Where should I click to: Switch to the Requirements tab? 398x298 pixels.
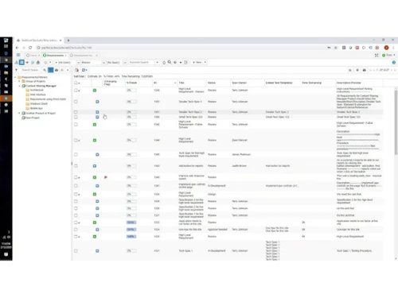tap(55, 55)
